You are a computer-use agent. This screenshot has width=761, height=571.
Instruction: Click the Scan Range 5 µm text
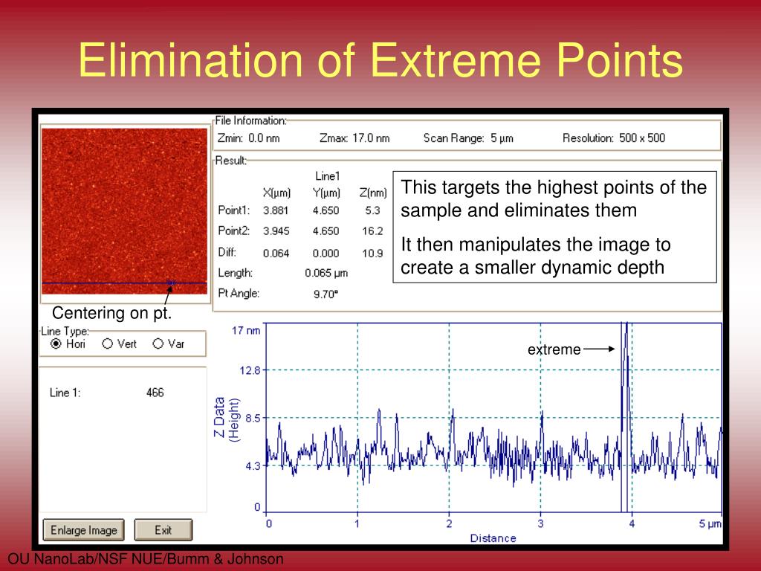coord(468,138)
